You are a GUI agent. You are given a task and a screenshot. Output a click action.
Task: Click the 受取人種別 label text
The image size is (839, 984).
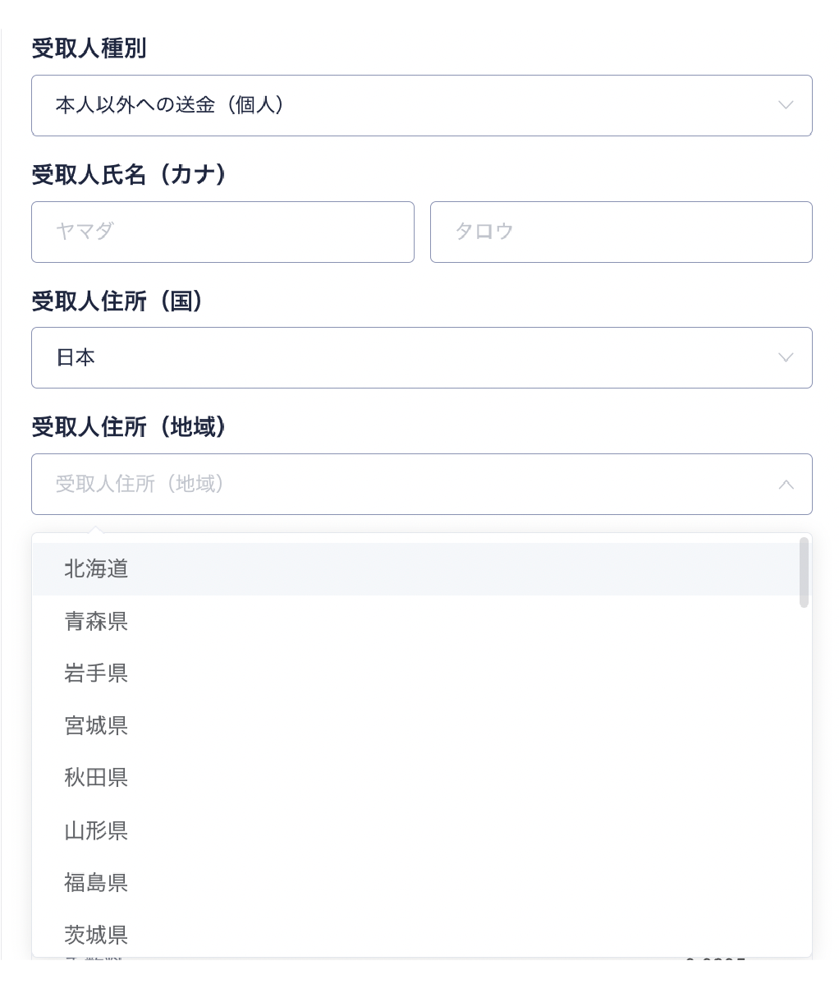point(89,49)
